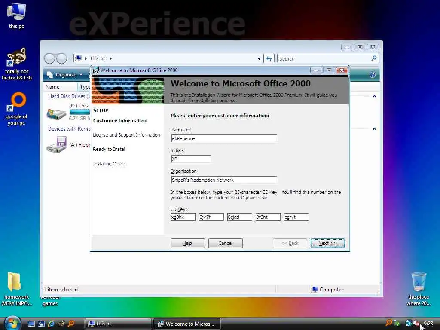Click the arrow before 'this pc' breadcrumb
This screenshot has width=440, height=330.
tap(86, 58)
